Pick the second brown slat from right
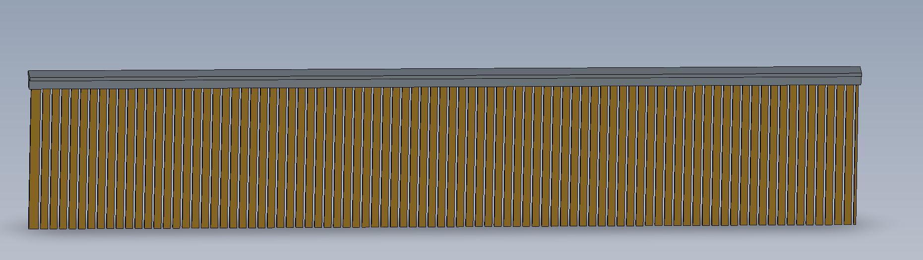The width and height of the screenshot is (923, 260). [x=849, y=154]
